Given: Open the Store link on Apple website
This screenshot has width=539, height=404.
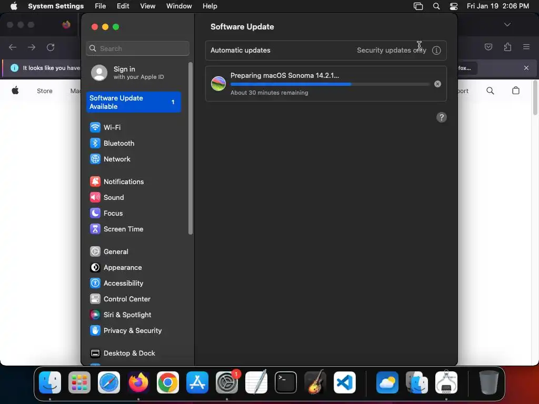Looking at the screenshot, I should [45, 91].
